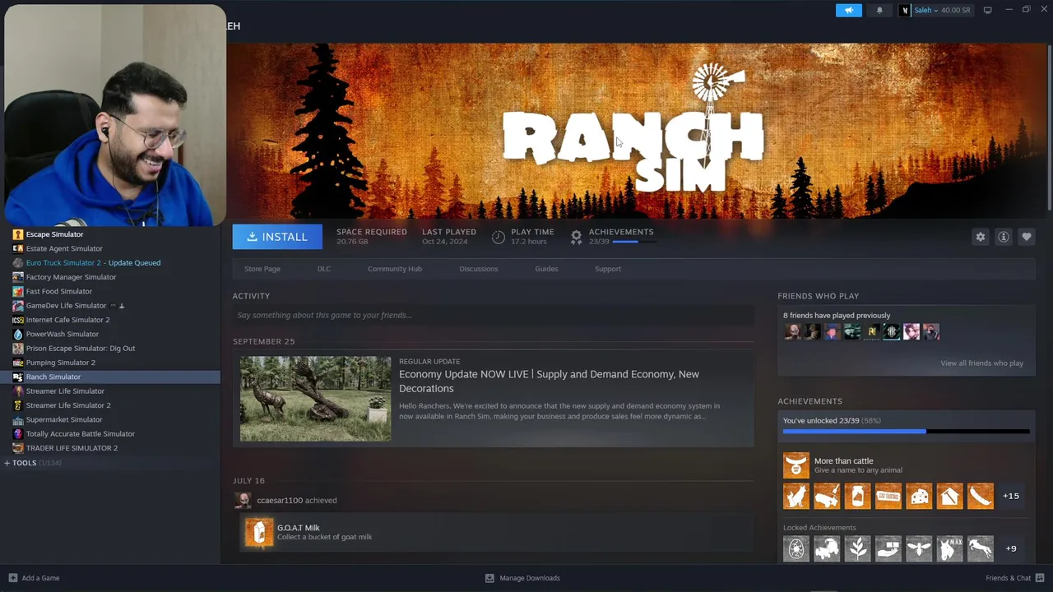
Task: Open the Store Page tab
Action: [262, 269]
